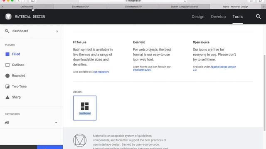Click the Action category heading
This screenshot has height=149, width=266.
tap(77, 91)
